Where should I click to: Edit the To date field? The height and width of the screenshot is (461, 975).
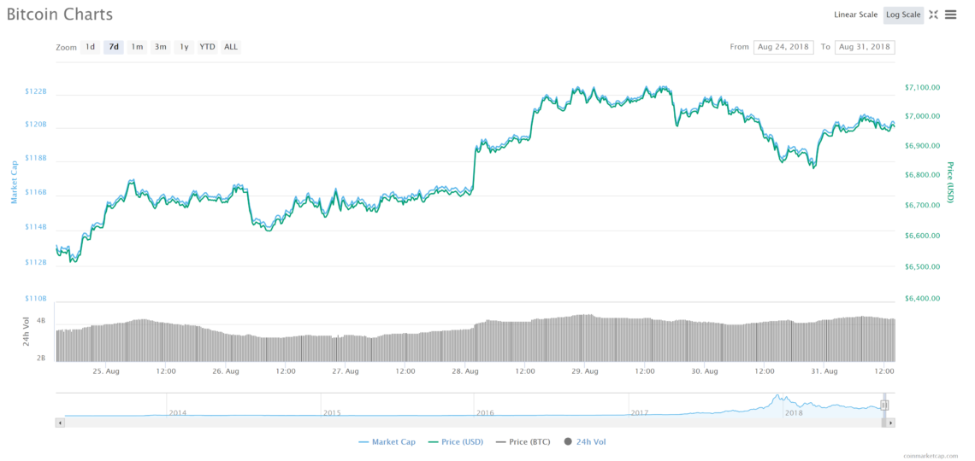coord(865,47)
